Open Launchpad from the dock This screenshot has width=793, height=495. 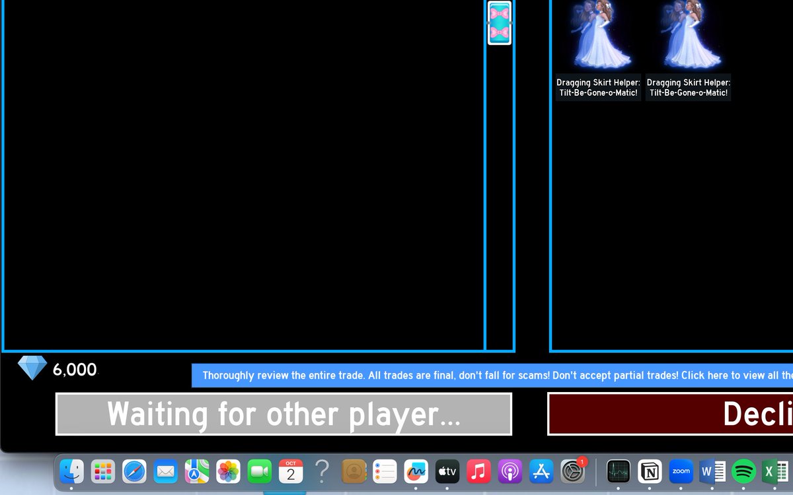[x=103, y=471]
